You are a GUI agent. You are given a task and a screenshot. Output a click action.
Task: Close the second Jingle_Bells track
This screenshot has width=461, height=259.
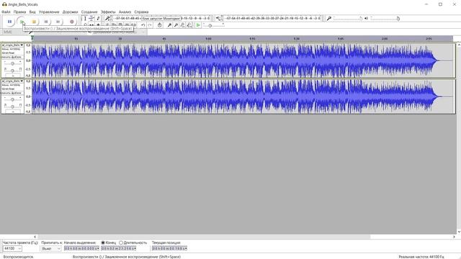(x=3, y=81)
